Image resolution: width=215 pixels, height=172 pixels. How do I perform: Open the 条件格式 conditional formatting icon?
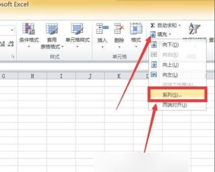coord(28,29)
